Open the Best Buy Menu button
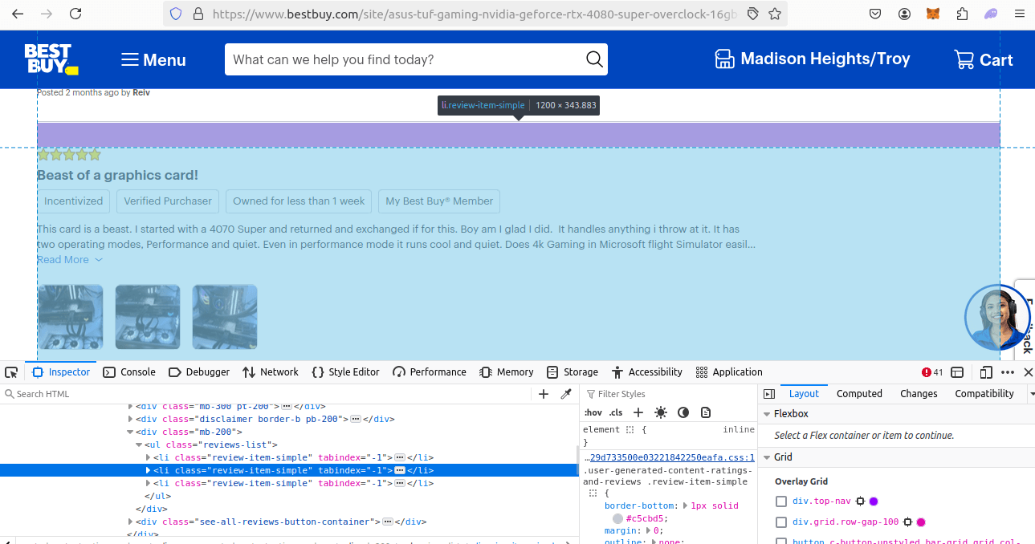1035x544 pixels. coord(153,60)
